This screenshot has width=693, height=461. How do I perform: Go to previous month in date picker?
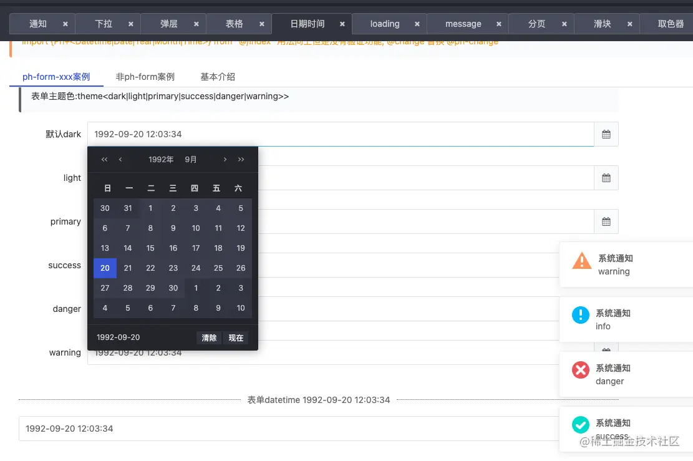point(120,160)
